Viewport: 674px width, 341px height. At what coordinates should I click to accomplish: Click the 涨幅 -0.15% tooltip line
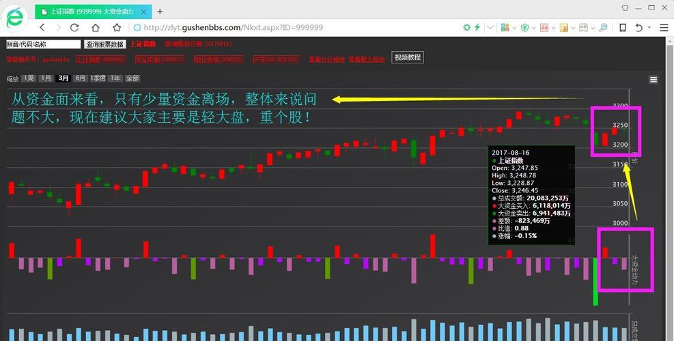[514, 236]
